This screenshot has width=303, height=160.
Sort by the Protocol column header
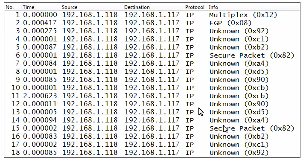click(196, 7)
